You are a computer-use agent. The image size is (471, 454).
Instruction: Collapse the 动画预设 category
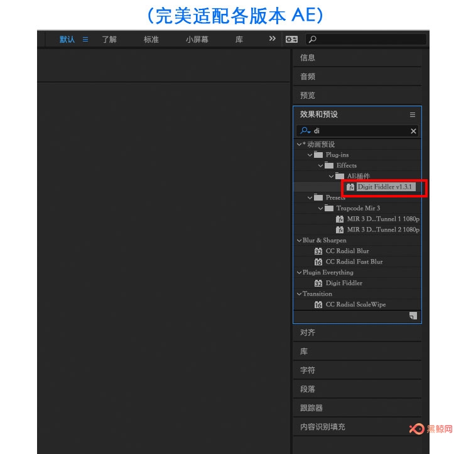[x=299, y=145]
